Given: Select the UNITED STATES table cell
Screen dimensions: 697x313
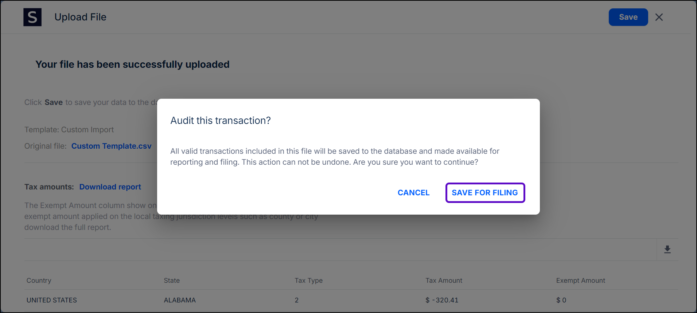Looking at the screenshot, I should (x=52, y=300).
